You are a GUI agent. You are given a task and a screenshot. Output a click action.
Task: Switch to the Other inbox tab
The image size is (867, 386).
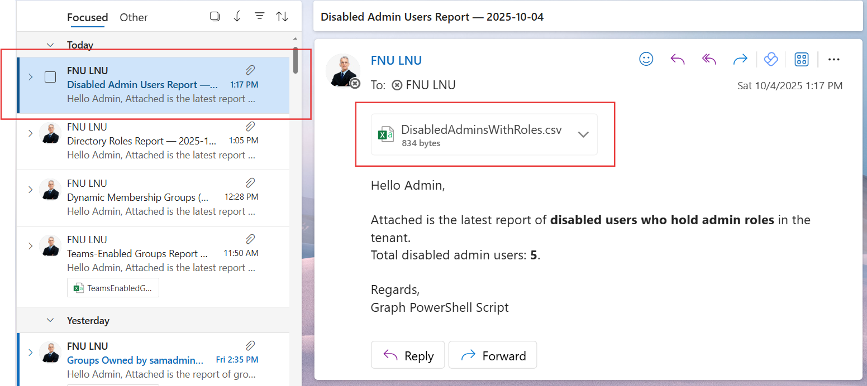click(x=134, y=17)
